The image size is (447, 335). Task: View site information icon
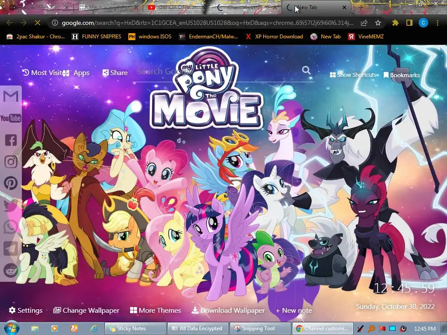tap(55, 23)
